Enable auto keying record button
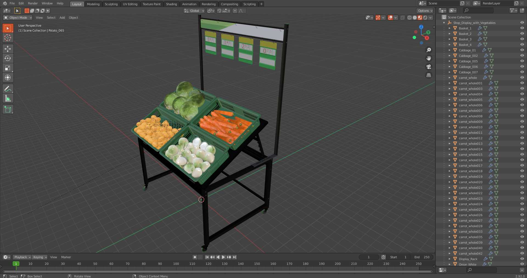The width and height of the screenshot is (527, 278). click(x=195, y=257)
